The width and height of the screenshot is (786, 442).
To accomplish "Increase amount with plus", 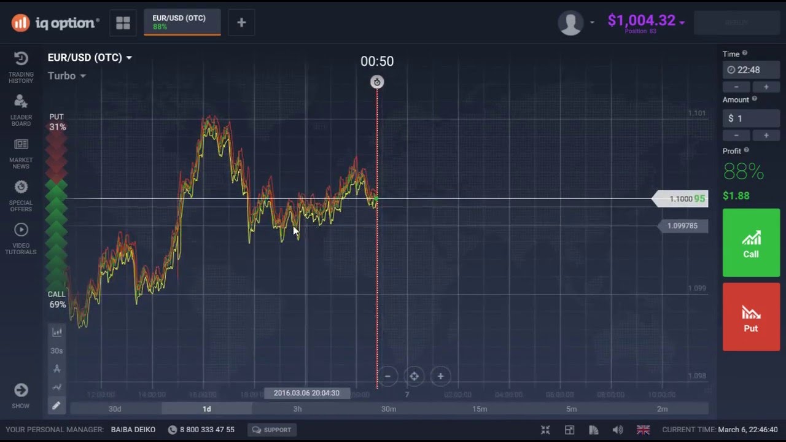I will (x=766, y=135).
